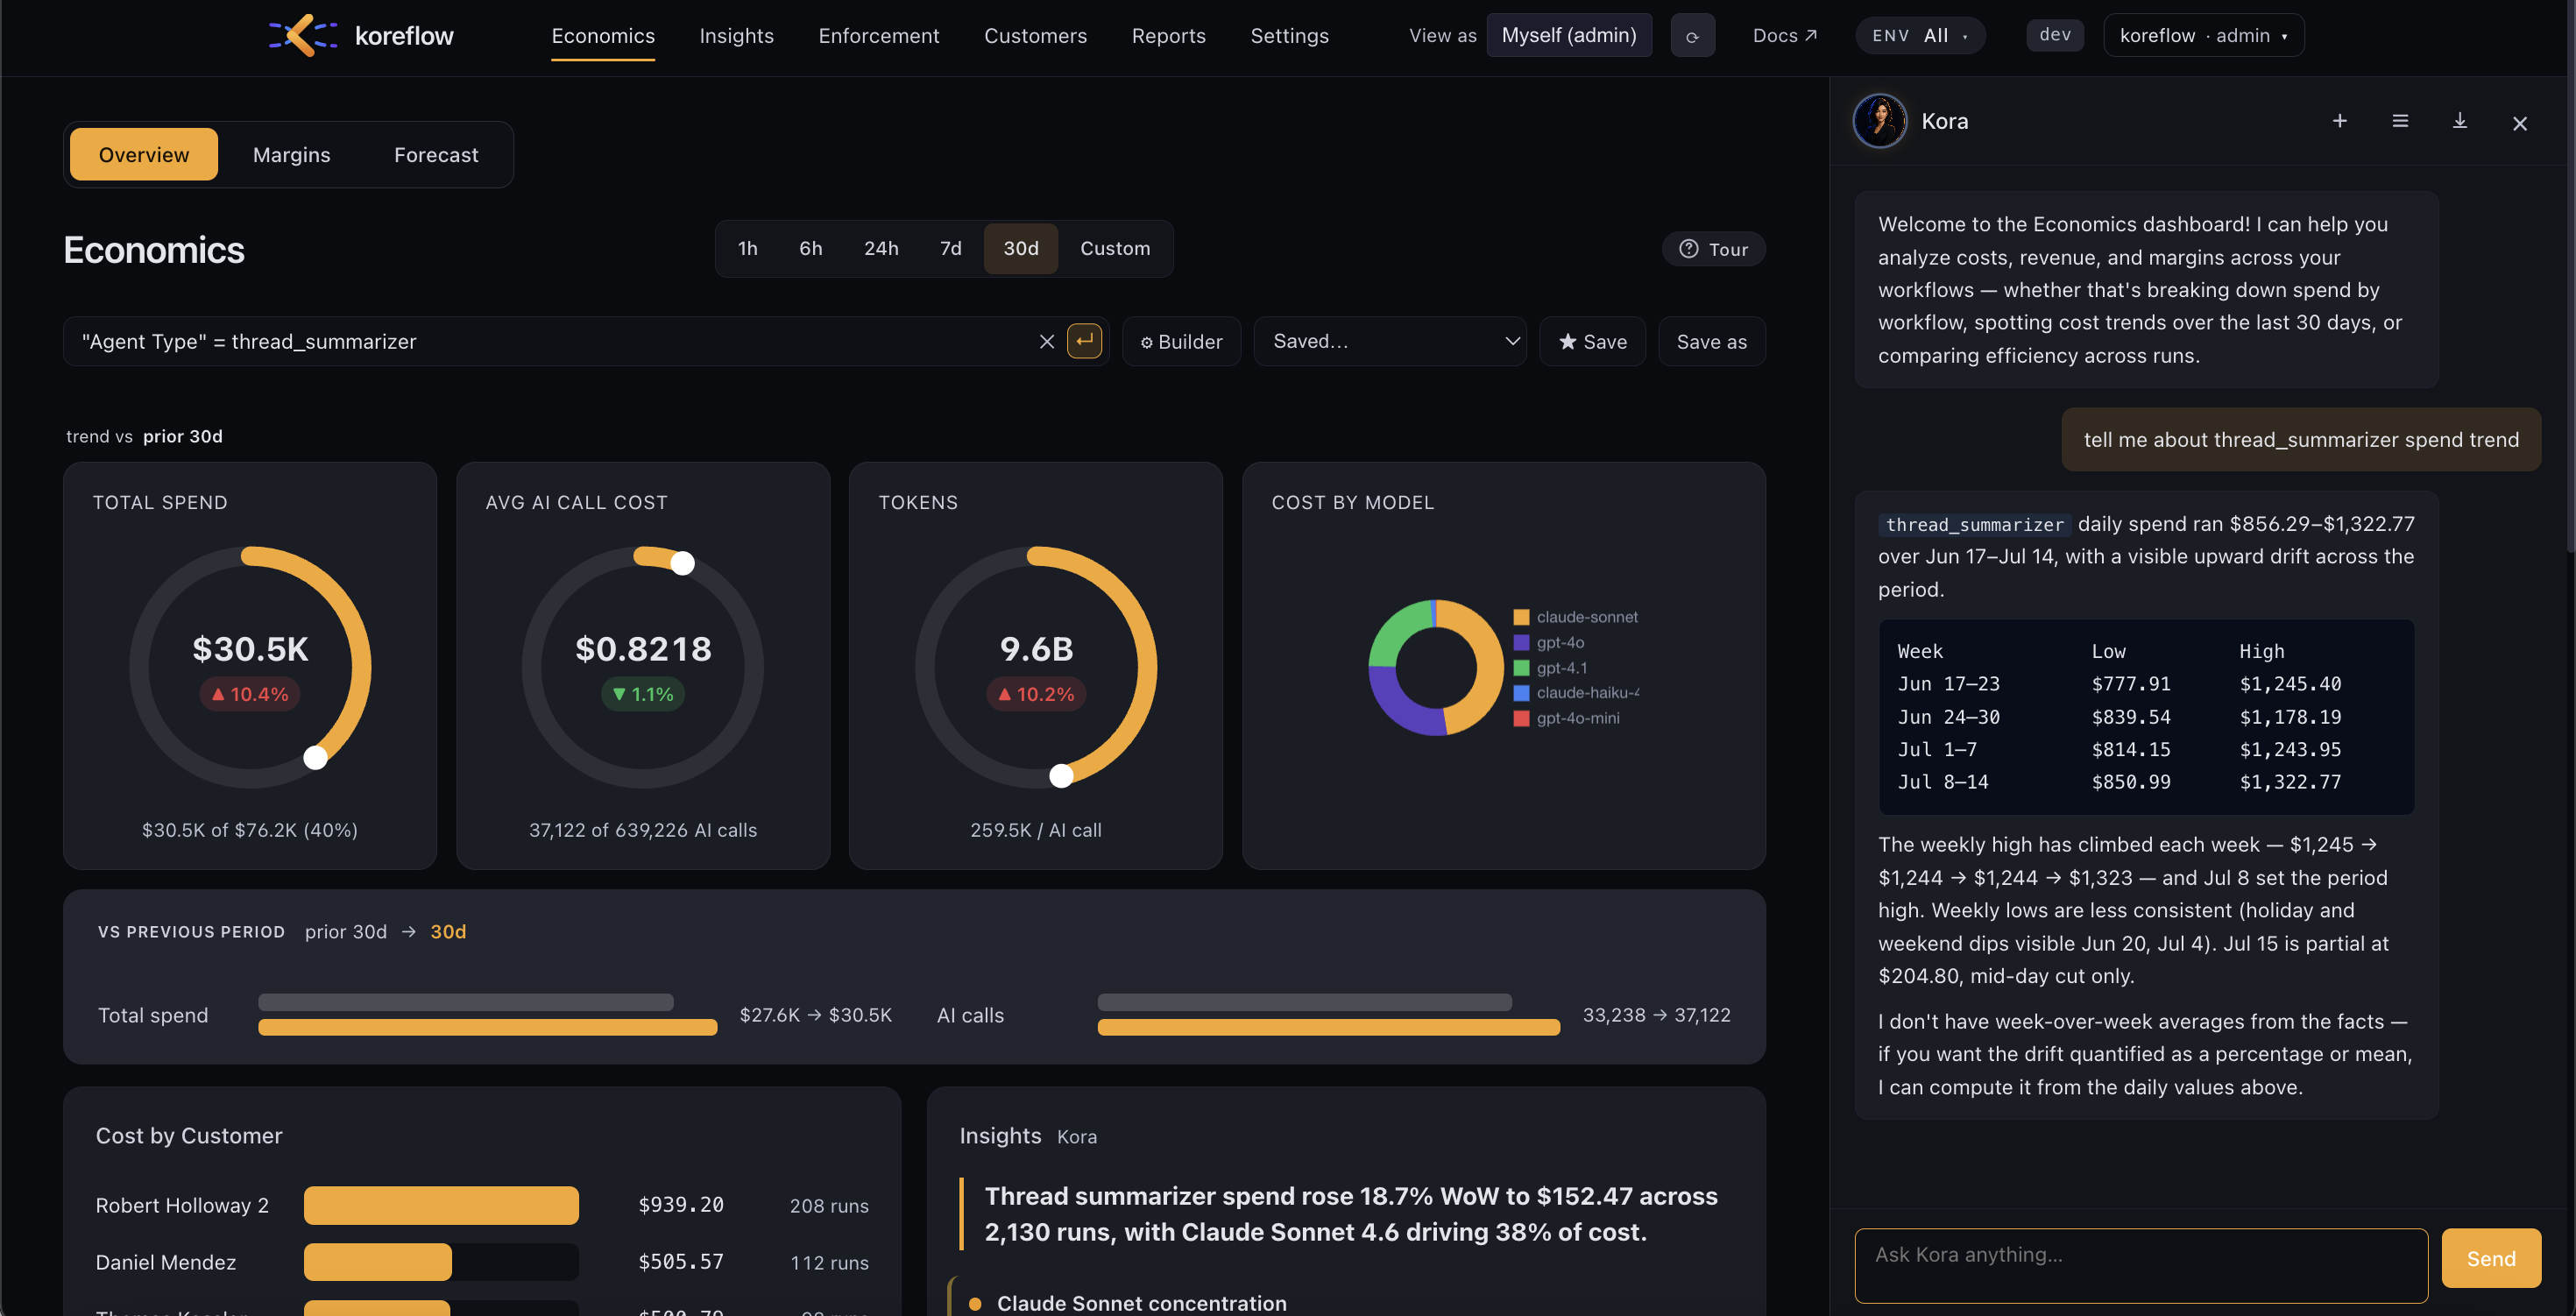Viewport: 2576px width, 1316px height.
Task: Click the Jul 8–14 table row
Action: click(2146, 782)
